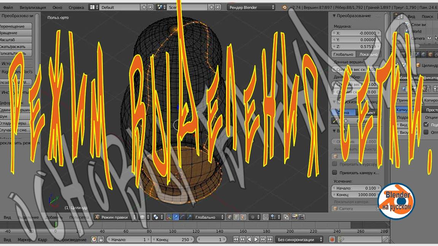Open the Окно menu

pyautogui.click(x=56, y=6)
